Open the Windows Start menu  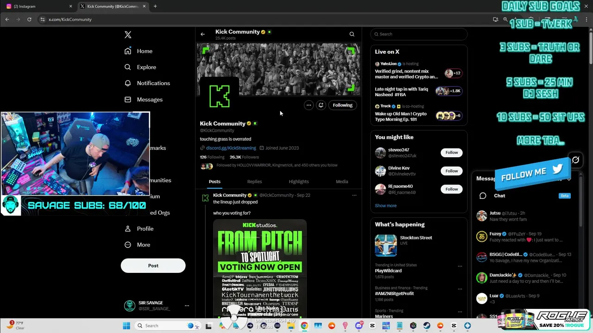126,326
